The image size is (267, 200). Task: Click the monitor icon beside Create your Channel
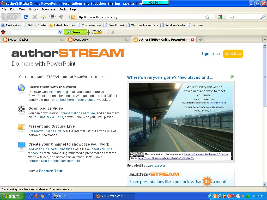click(22, 146)
